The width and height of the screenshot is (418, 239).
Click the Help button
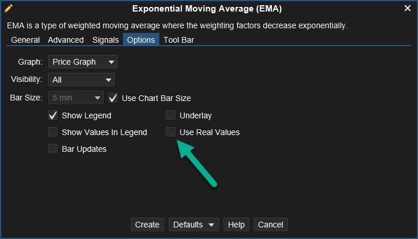236,225
